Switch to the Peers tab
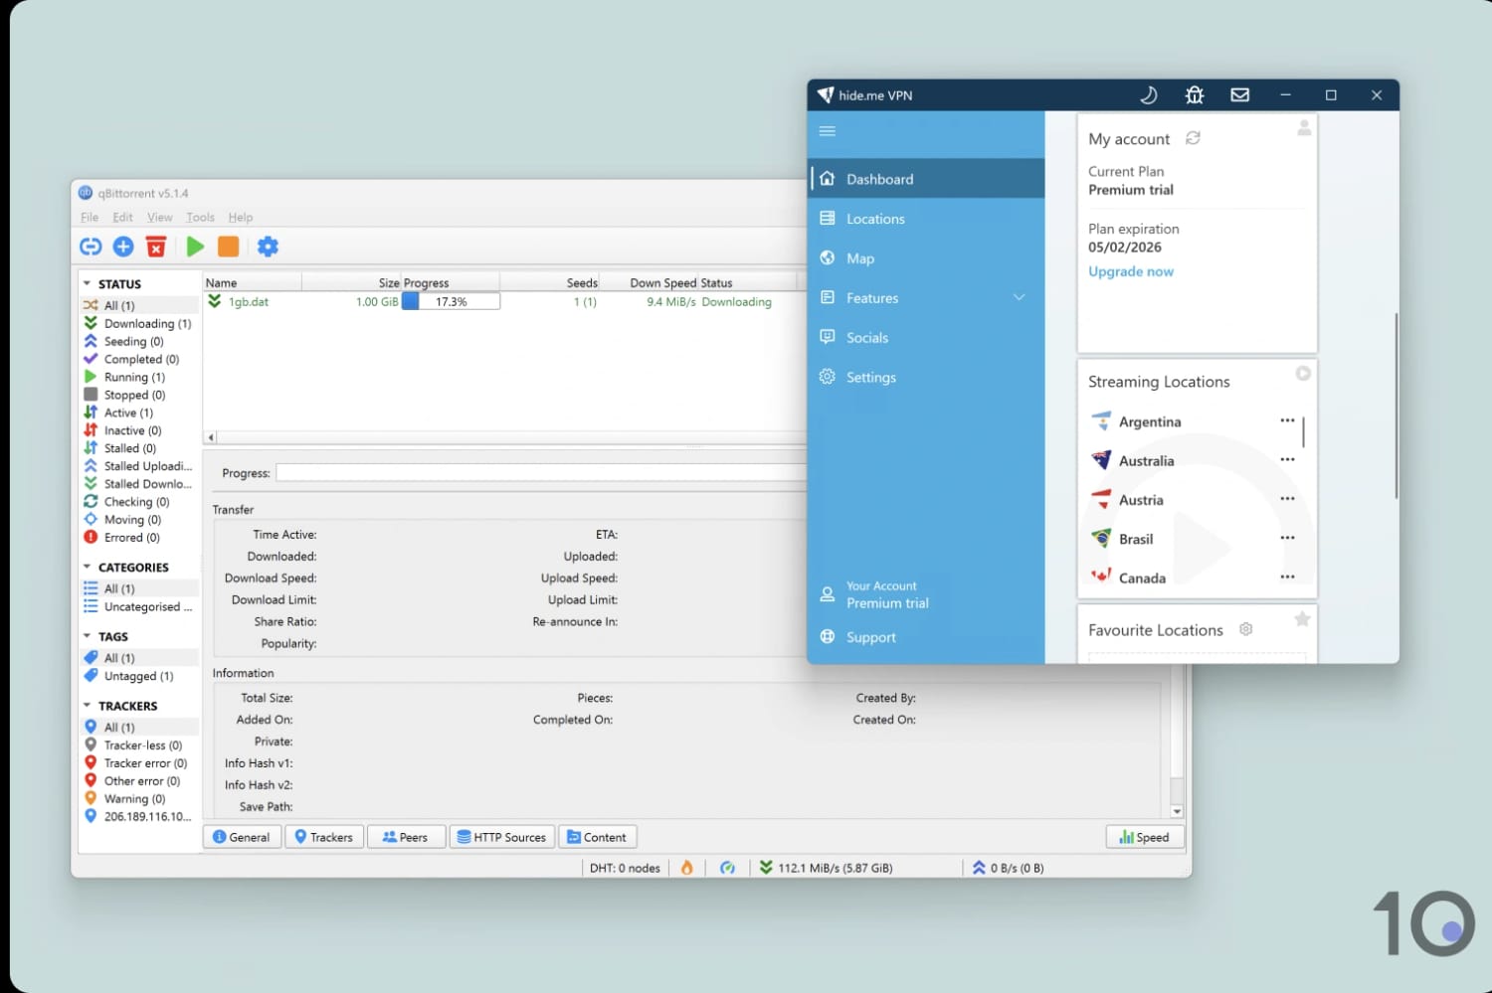The height and width of the screenshot is (993, 1492). pos(405,837)
